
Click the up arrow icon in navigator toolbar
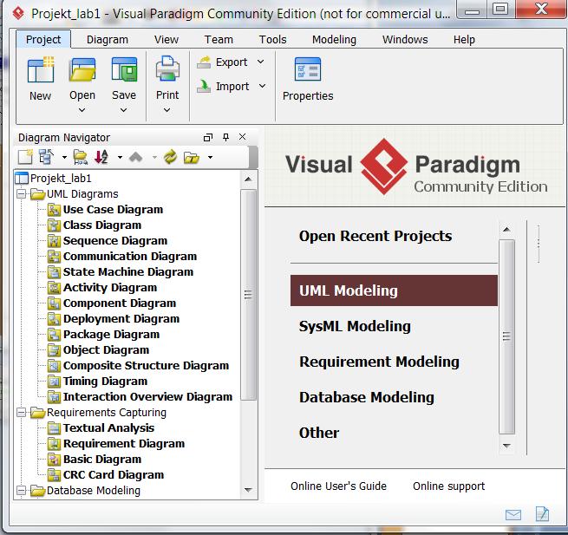pyautogui.click(x=136, y=157)
